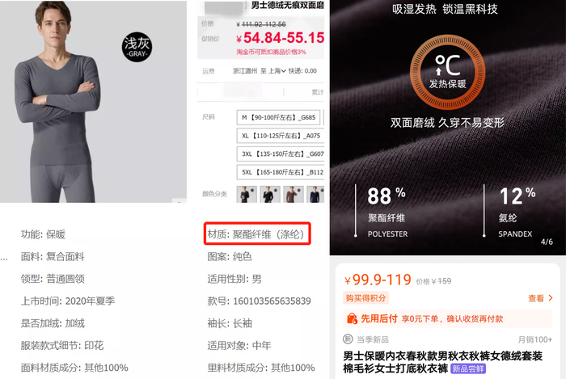
Task: Pick size 3XL 135-150斤 option
Action: click(x=281, y=154)
